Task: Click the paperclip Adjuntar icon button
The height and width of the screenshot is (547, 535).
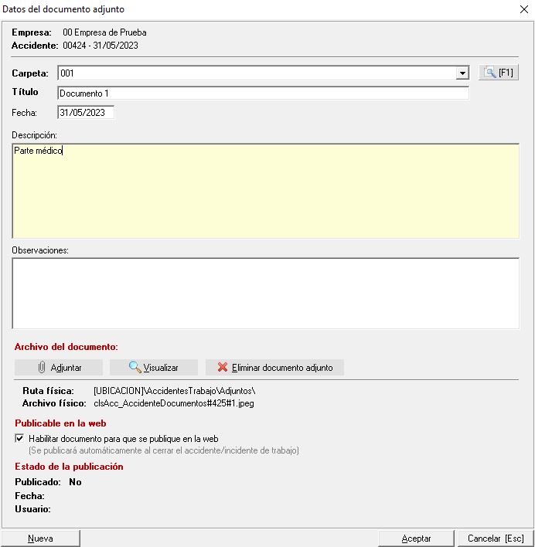Action: [x=59, y=368]
